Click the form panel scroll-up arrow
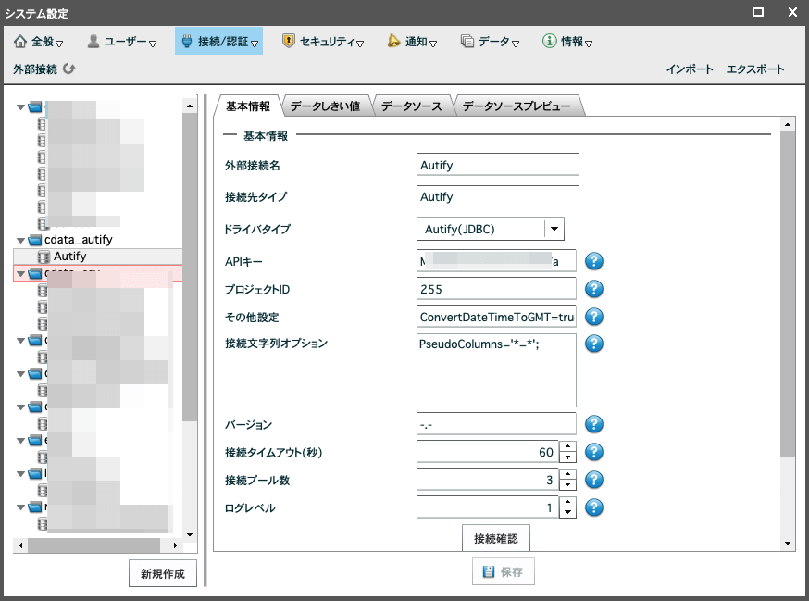This screenshot has width=809, height=601. click(788, 124)
